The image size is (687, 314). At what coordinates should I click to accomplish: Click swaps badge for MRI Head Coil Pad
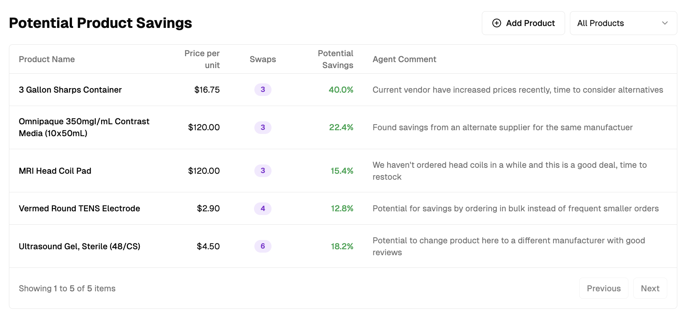click(263, 171)
